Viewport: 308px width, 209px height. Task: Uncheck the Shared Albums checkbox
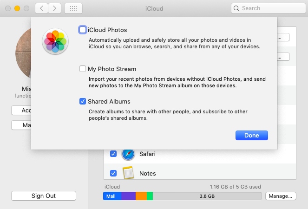pyautogui.click(x=83, y=101)
